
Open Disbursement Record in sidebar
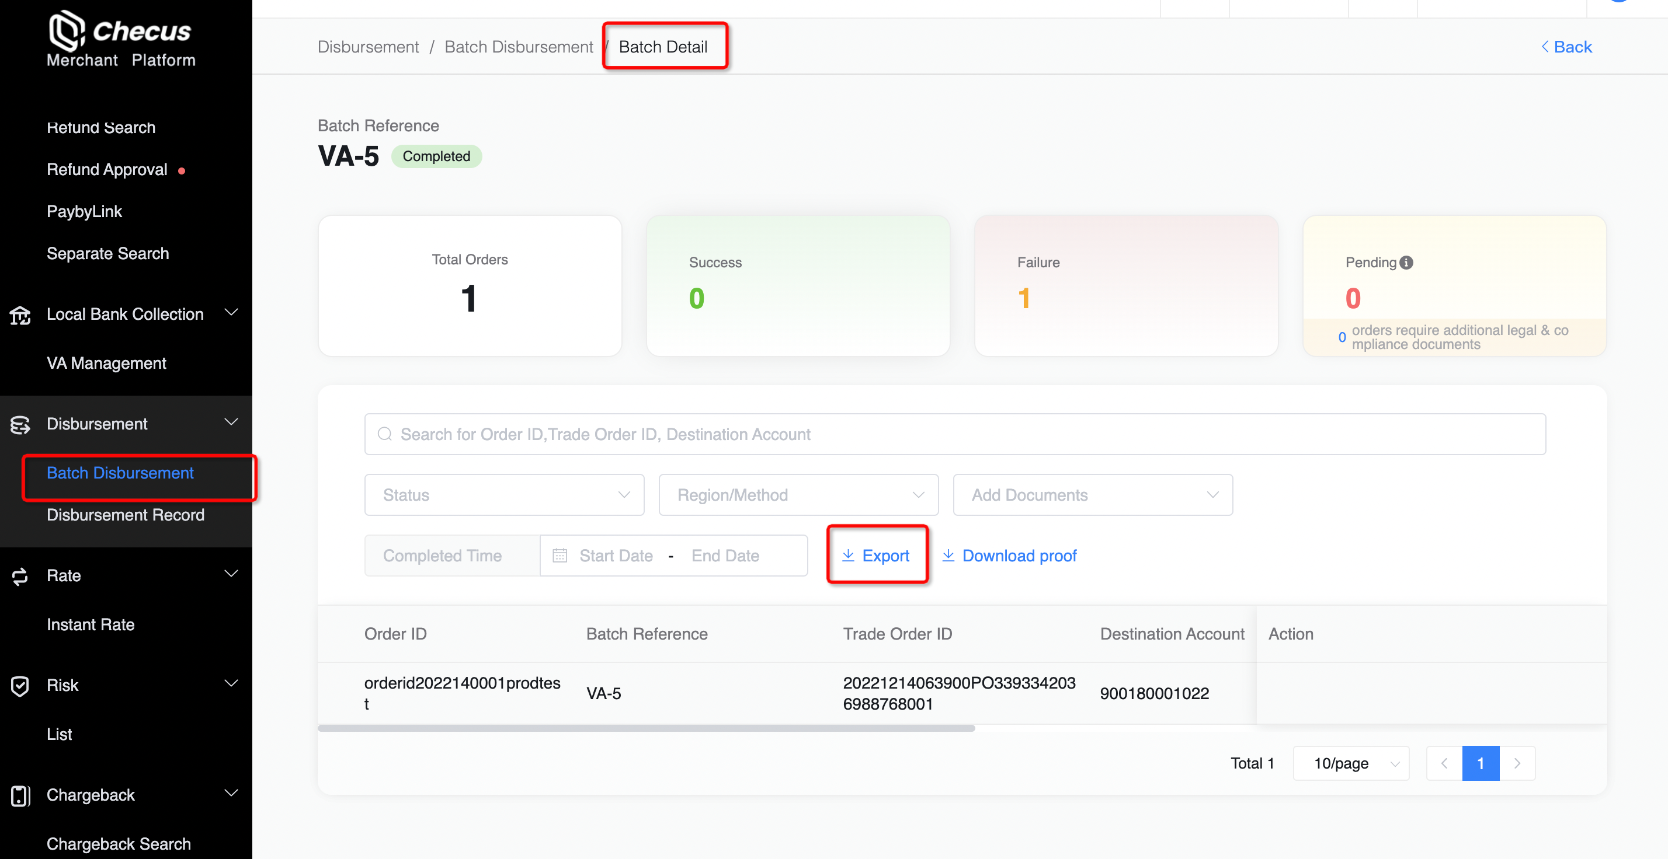click(126, 515)
